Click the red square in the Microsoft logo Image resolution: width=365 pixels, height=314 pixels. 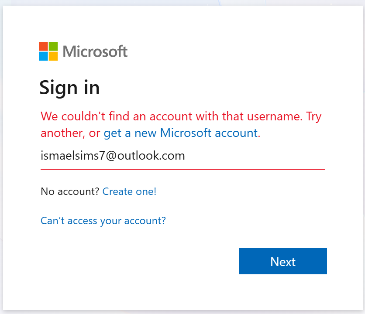[43, 46]
